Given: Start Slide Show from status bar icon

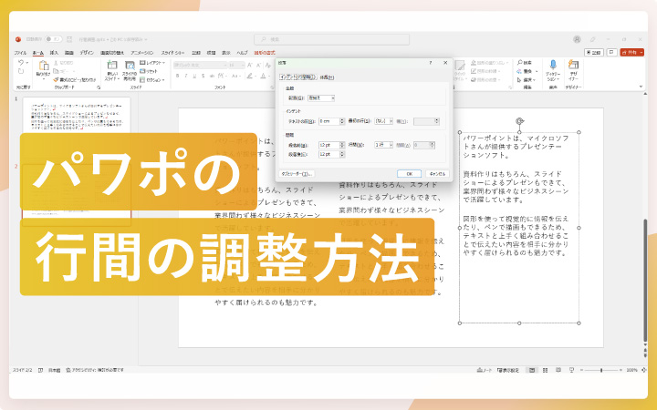Looking at the screenshot, I should [572, 370].
